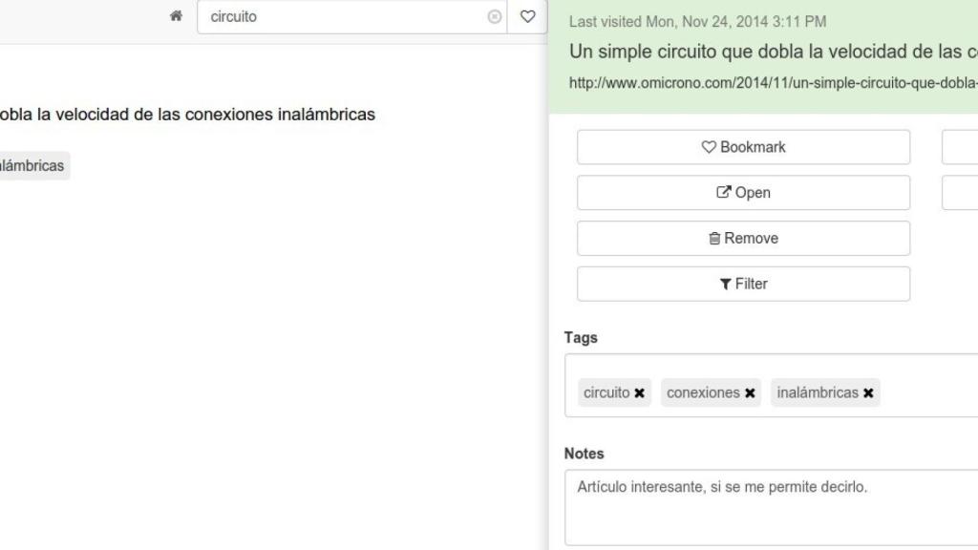Click the cut-off button right of Bookmark

click(960, 147)
